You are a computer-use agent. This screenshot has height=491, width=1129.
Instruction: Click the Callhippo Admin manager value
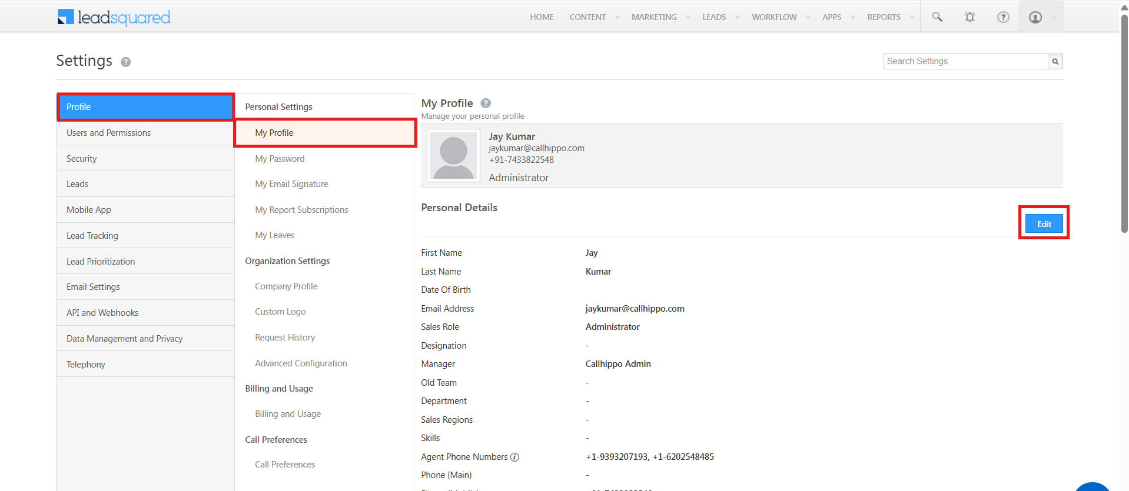click(x=618, y=364)
